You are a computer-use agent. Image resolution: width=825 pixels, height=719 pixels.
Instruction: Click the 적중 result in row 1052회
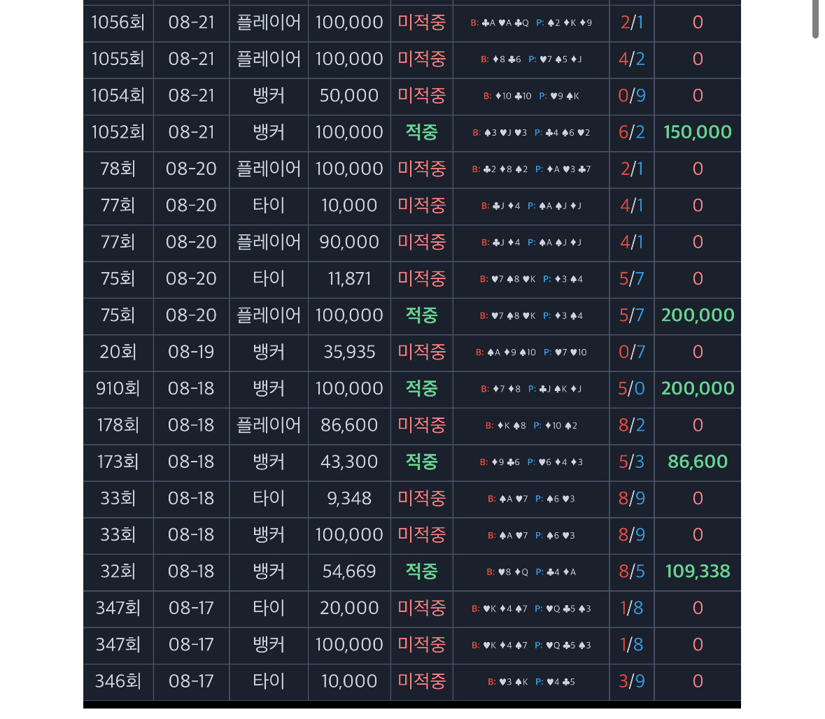pyautogui.click(x=422, y=132)
